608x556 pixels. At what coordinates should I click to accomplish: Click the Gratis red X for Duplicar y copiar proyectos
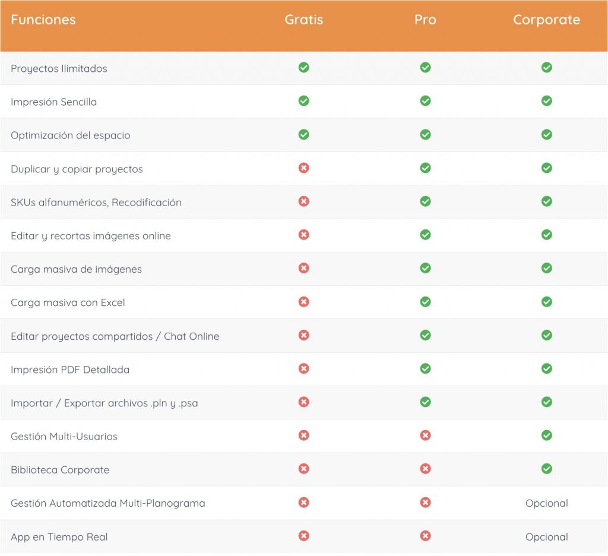[303, 168]
